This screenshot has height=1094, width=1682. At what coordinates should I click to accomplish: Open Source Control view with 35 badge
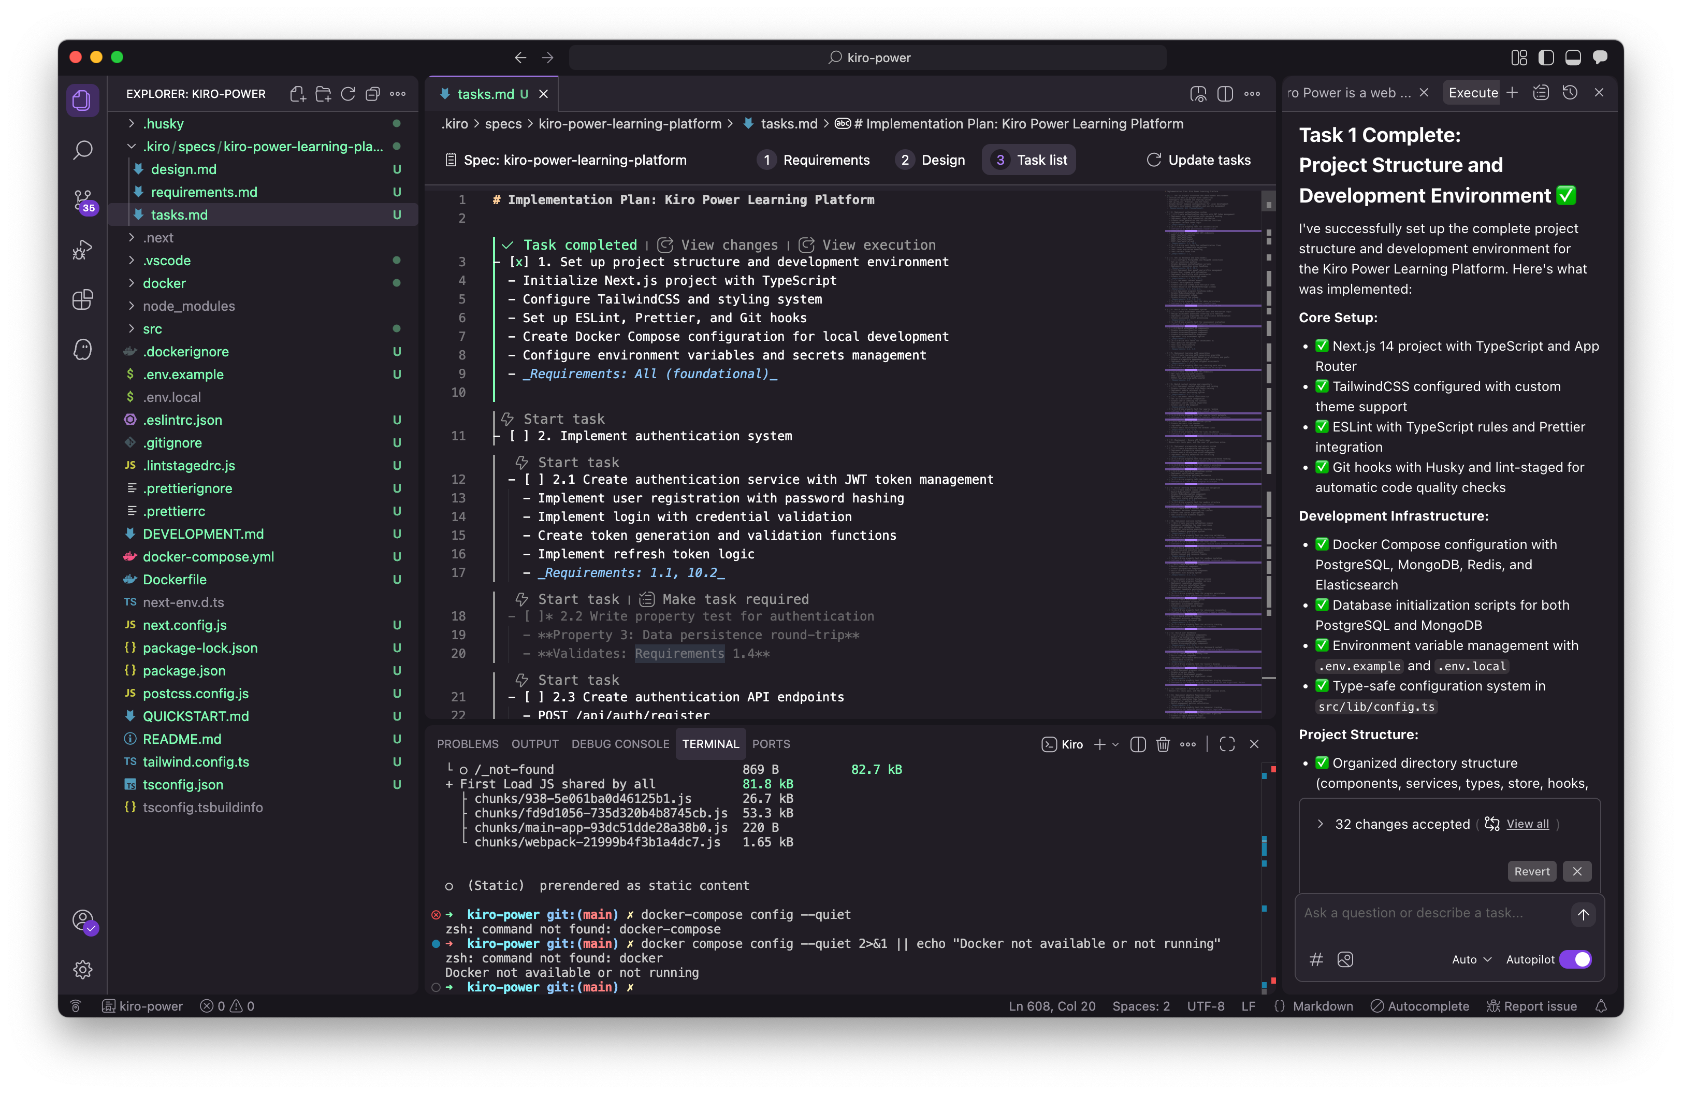(83, 200)
